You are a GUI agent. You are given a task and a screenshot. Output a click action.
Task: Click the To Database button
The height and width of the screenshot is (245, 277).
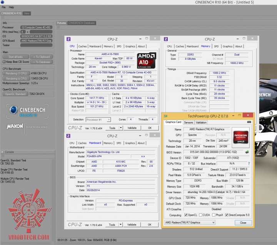coord(42,62)
